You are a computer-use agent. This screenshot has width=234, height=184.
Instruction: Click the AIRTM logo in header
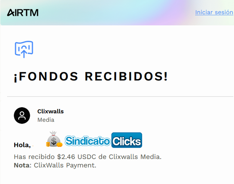[x=23, y=12]
